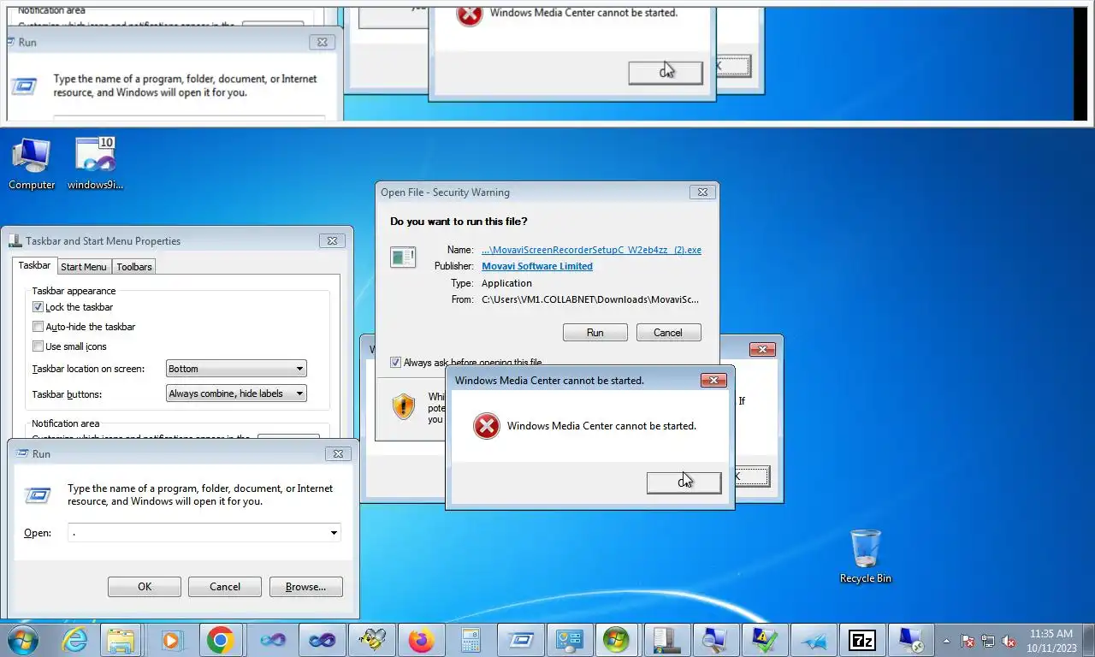Enable Auto-hide the taskbar

click(38, 327)
